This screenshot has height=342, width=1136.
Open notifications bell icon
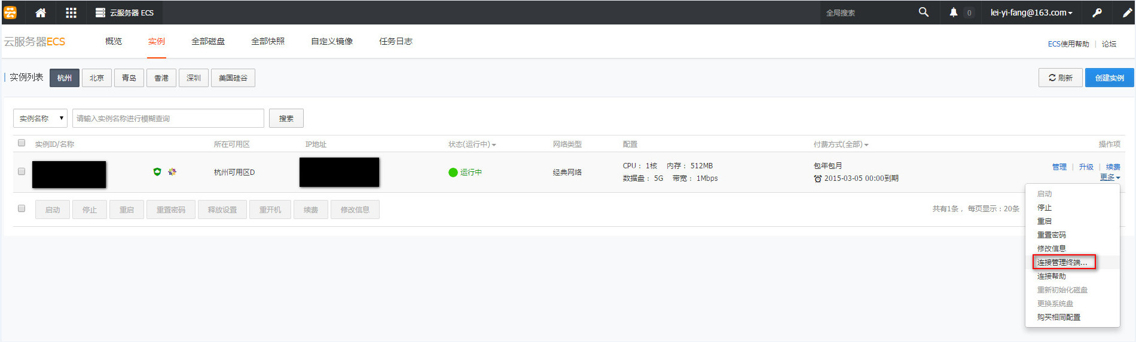point(953,13)
